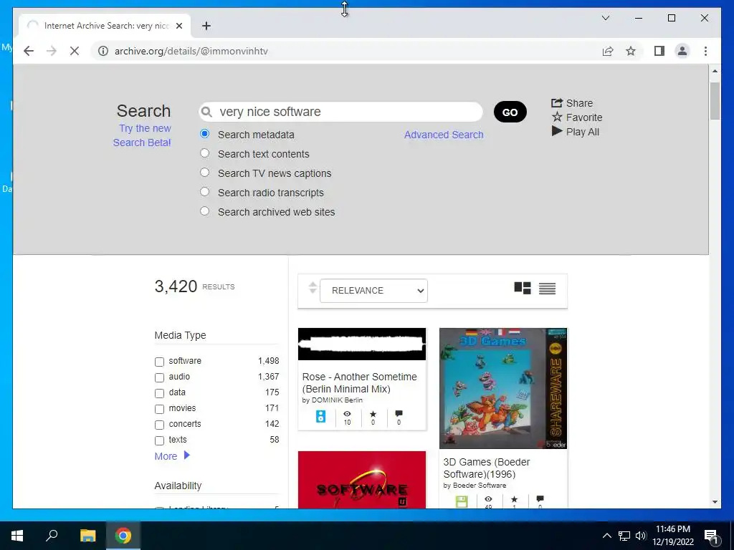Viewport: 734px width, 550px height.
Task: Click the audio media icon on Rose card
Action: coord(320,416)
